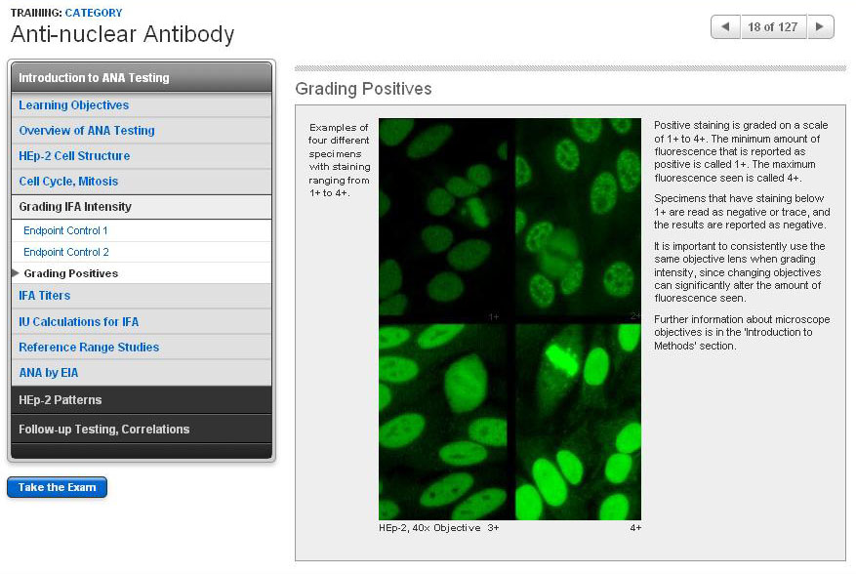Expand the HEp-2 Patterns section
The height and width of the screenshot is (574, 856).
[142, 400]
